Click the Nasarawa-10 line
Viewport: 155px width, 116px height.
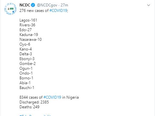(31, 40)
